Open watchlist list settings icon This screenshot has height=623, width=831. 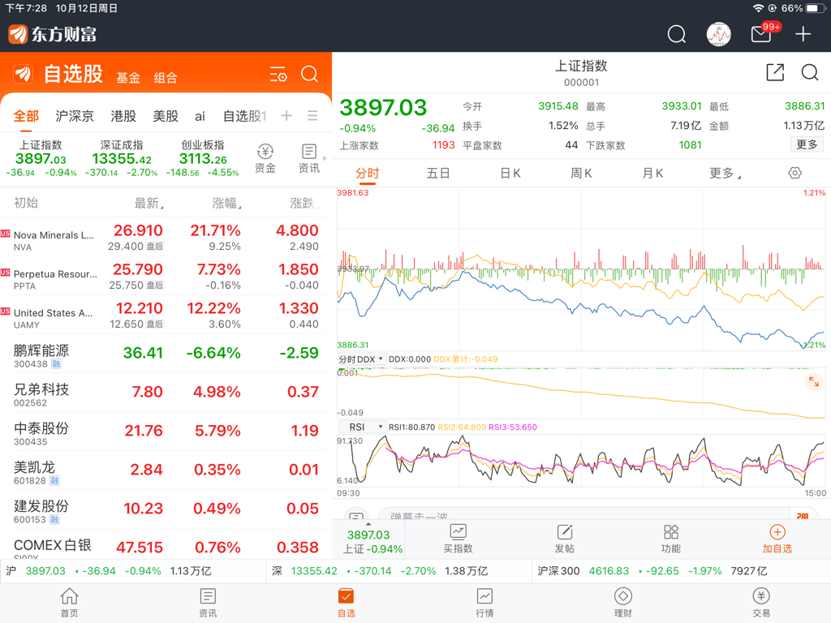tap(278, 74)
